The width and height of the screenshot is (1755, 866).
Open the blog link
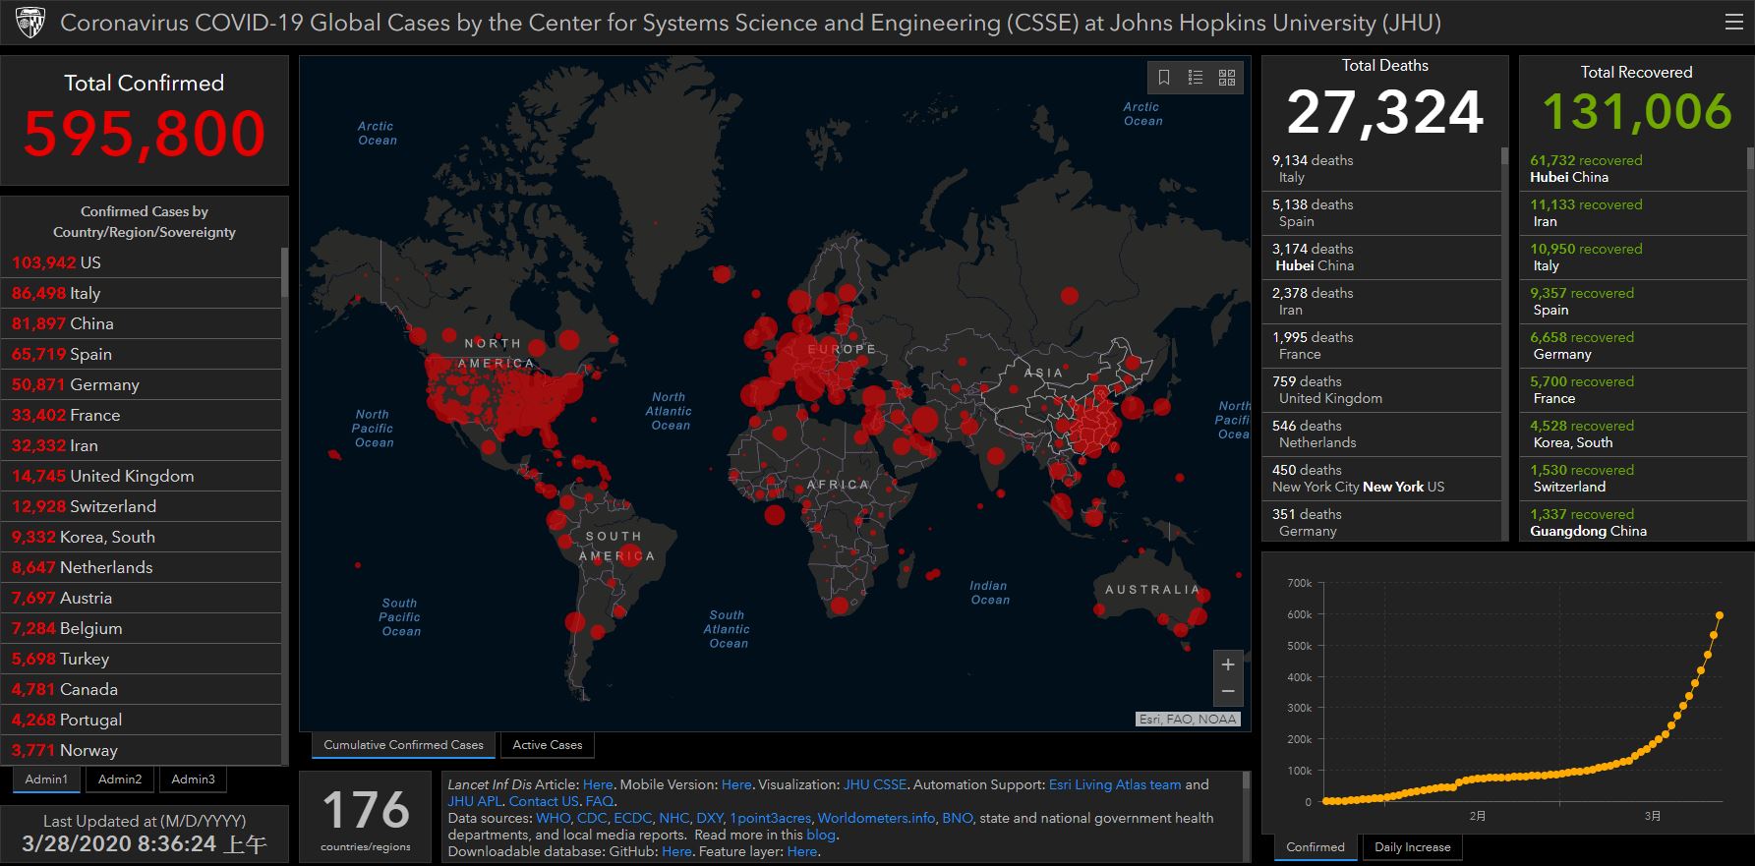(x=820, y=835)
